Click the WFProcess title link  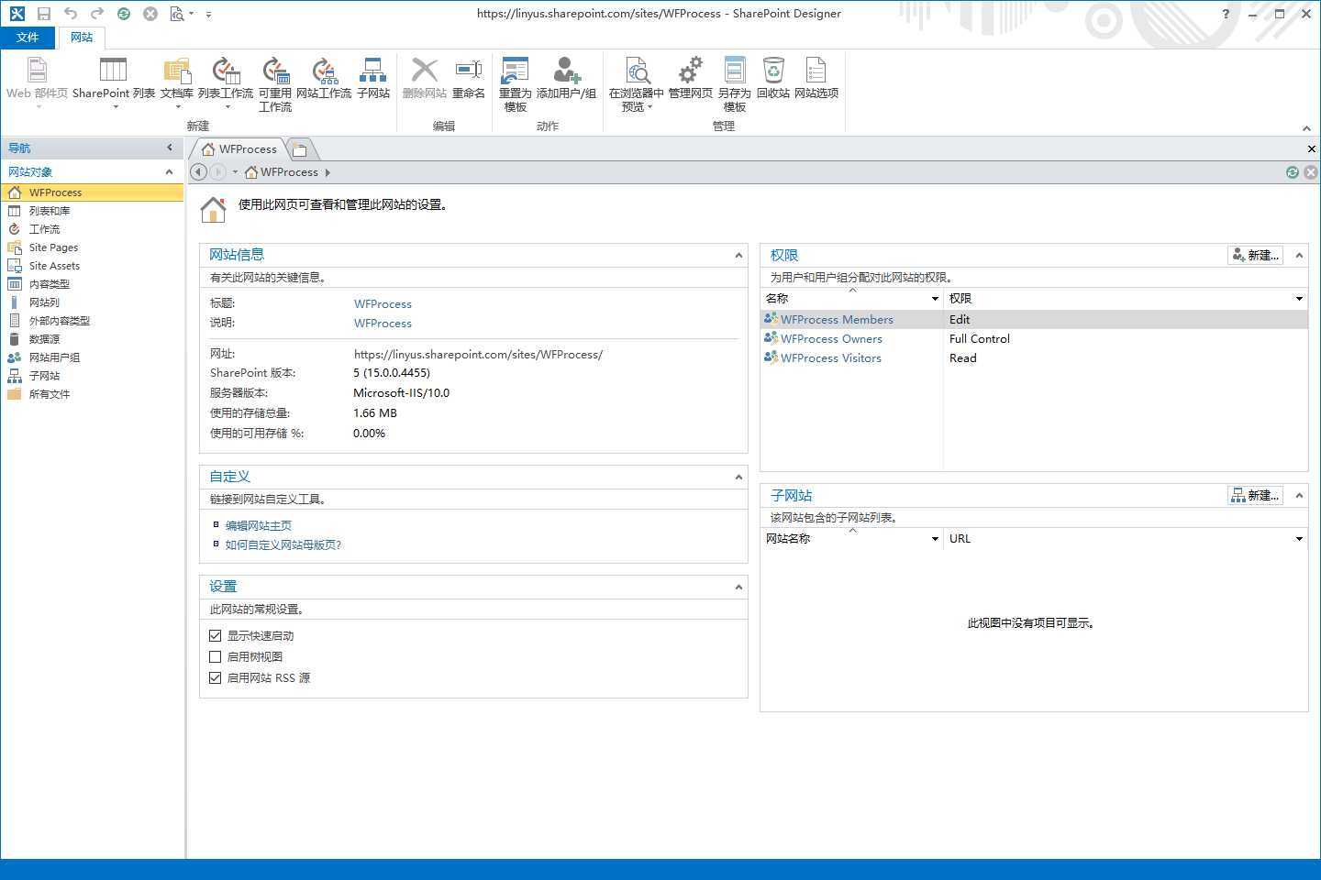point(383,304)
